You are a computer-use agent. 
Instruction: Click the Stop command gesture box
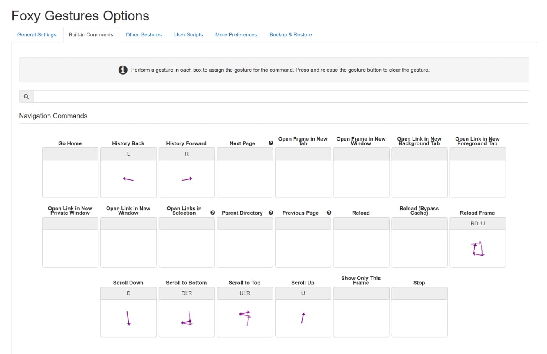(419, 313)
